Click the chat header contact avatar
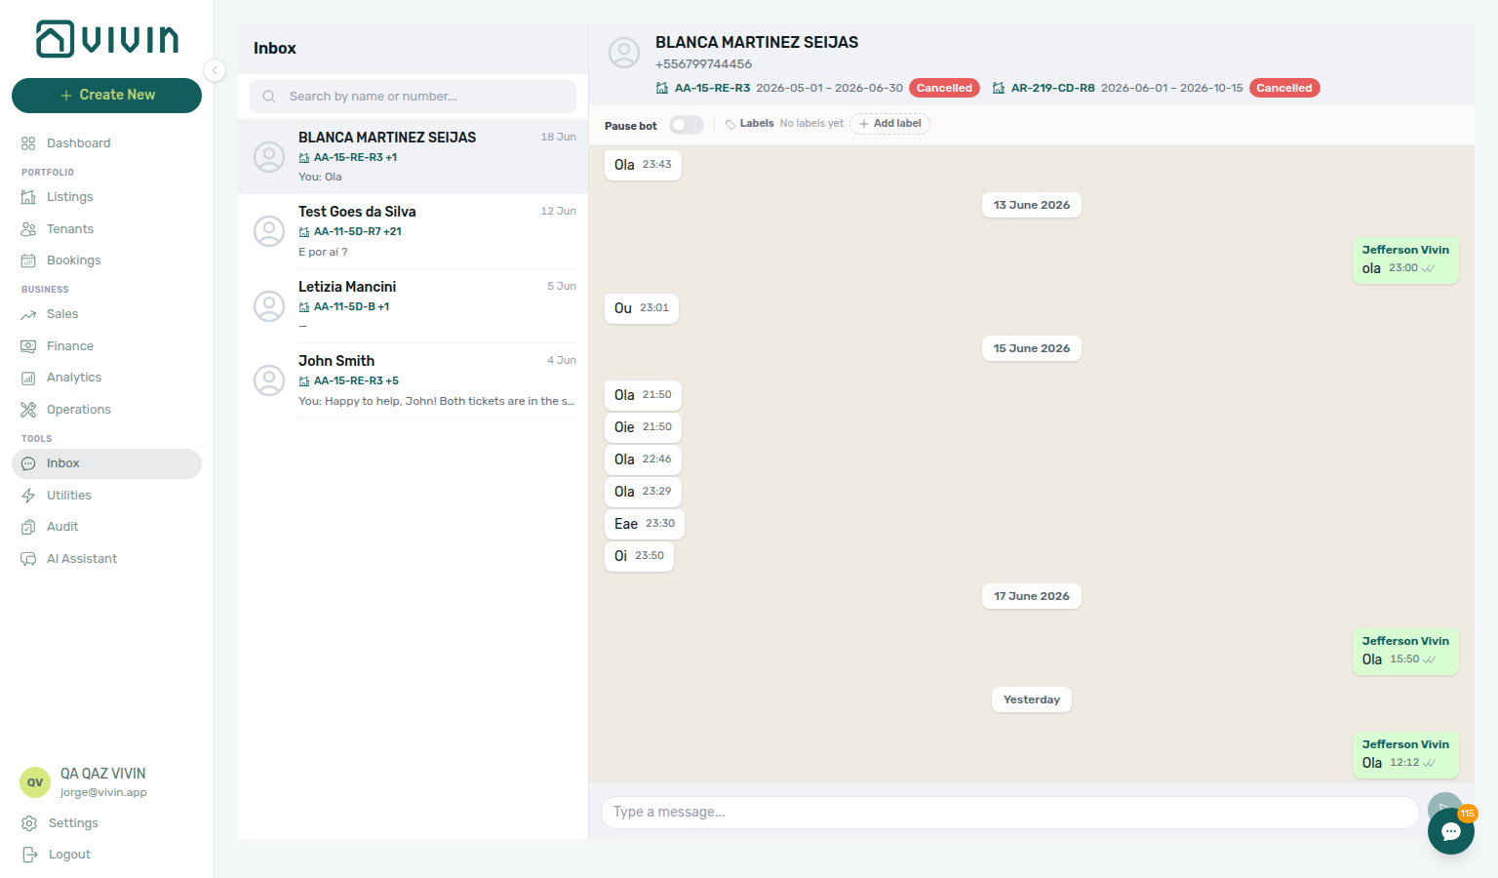This screenshot has width=1498, height=878. pyautogui.click(x=624, y=53)
